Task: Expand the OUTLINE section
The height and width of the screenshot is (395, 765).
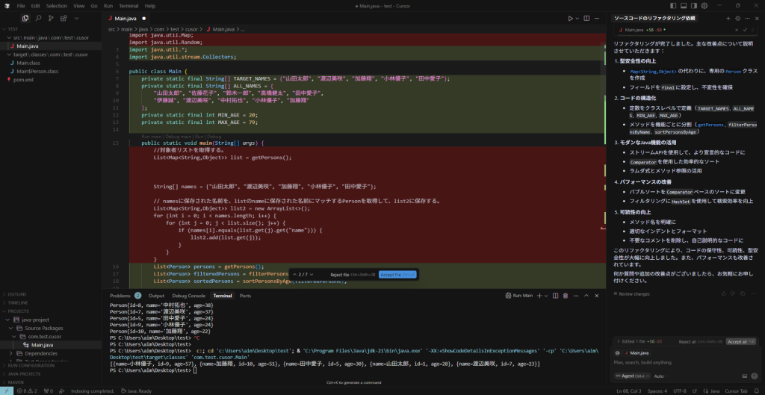Action: 51,294
